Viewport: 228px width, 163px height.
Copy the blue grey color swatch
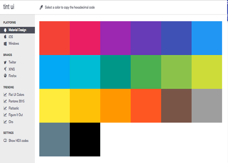click(54, 140)
